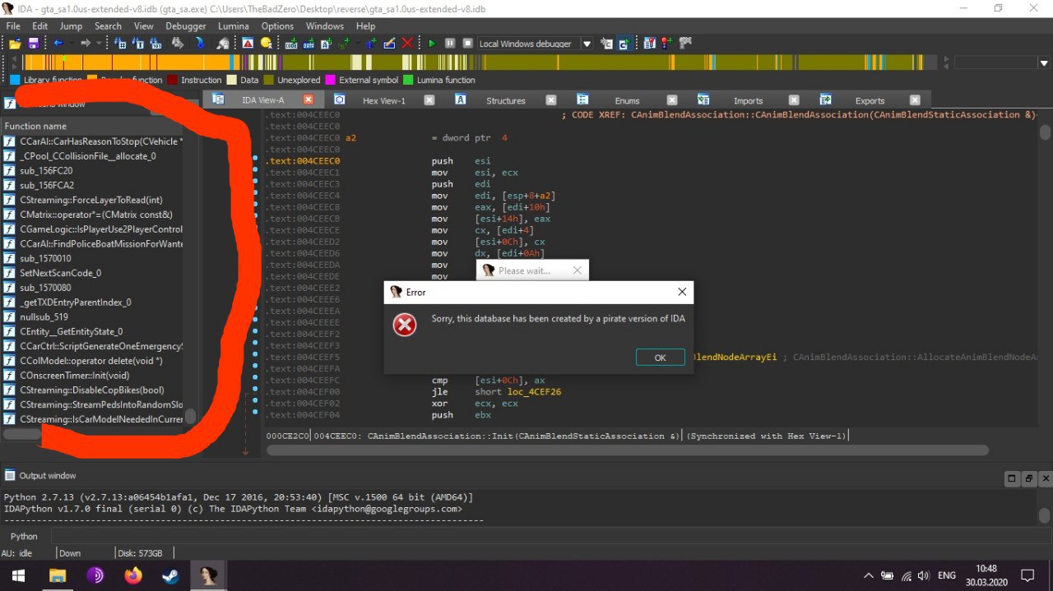Open the Options menu
Viewport: 1053px width, 591px height.
[x=278, y=26]
